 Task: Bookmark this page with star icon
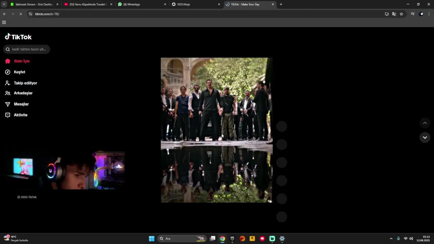(401, 14)
